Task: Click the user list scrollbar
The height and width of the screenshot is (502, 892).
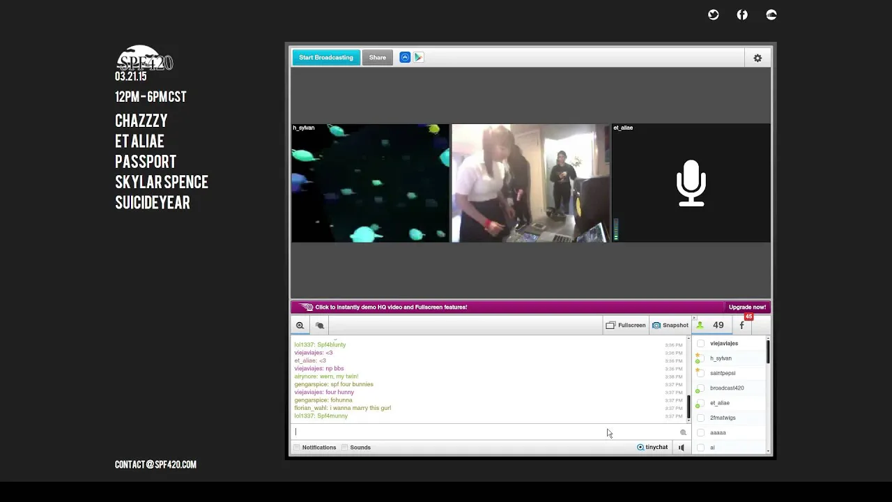Action: 768,351
